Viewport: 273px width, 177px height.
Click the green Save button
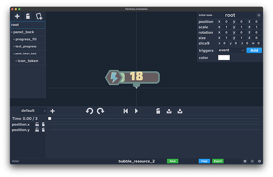[x=172, y=161]
